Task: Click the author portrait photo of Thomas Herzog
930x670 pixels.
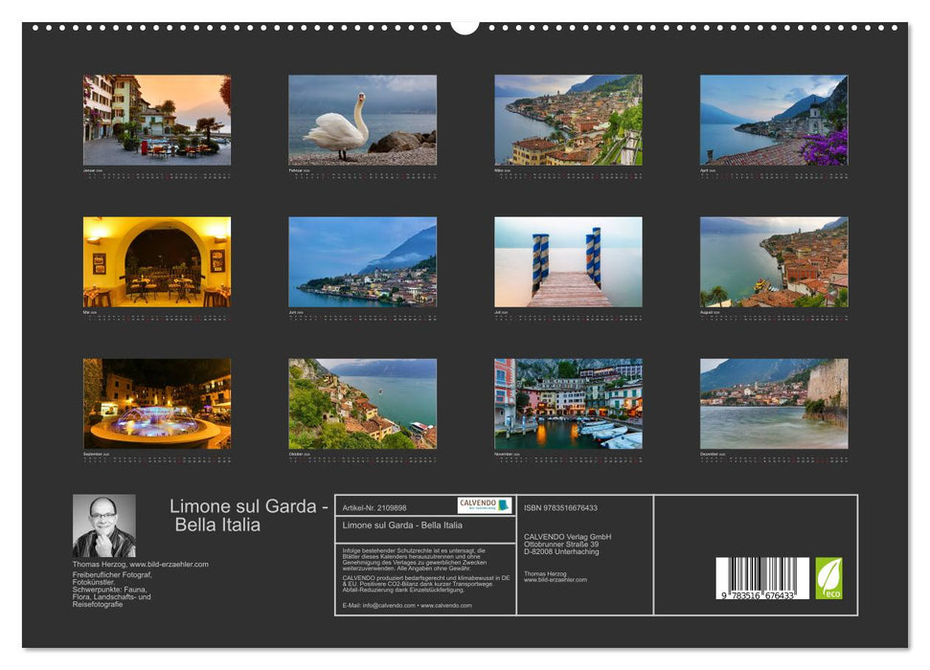Action: click(x=104, y=523)
